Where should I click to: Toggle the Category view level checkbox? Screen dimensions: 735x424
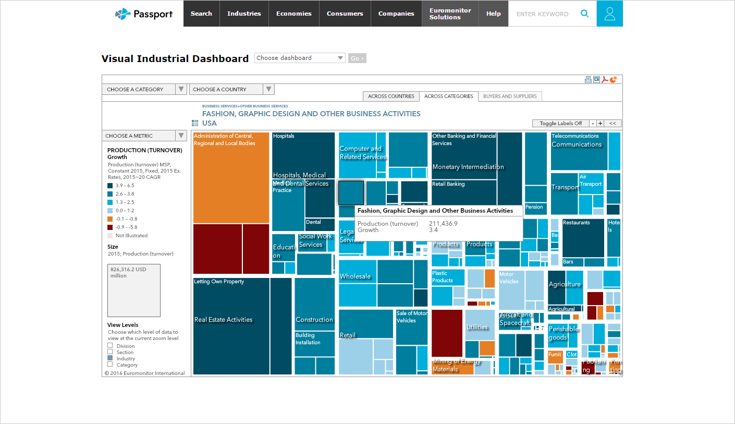click(110, 364)
